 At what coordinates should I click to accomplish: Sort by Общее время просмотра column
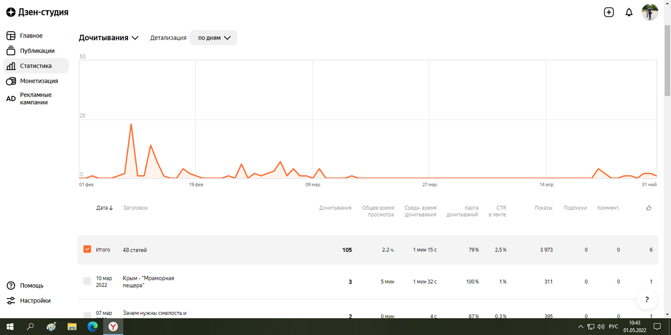(378, 211)
